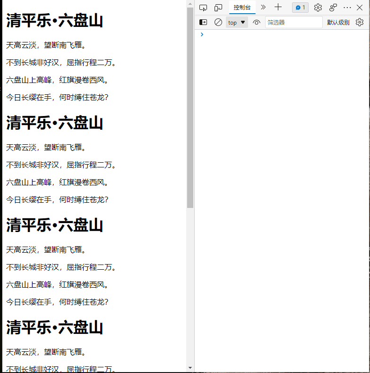Click the third 清平乐•六盘山 heading
This screenshot has height=373, width=370.
[x=55, y=225]
